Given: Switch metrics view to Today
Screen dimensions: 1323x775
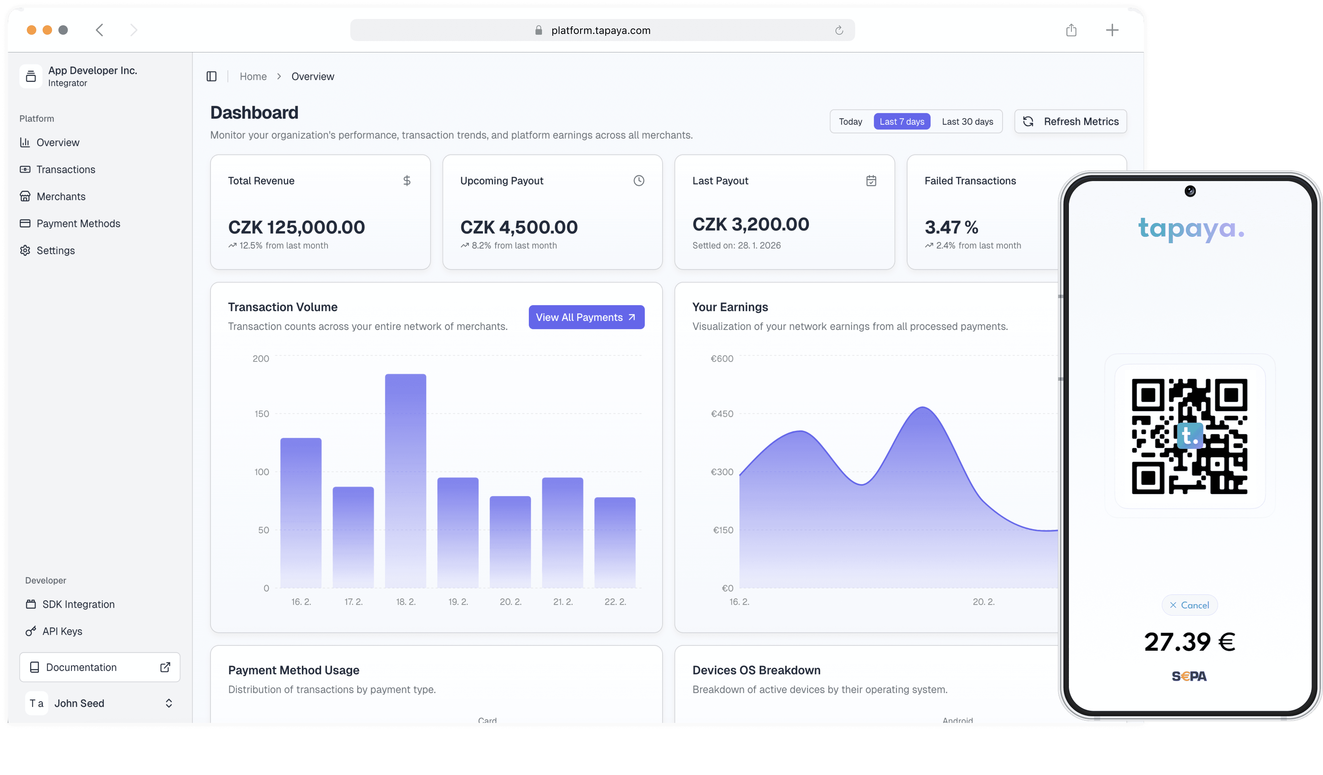Looking at the screenshot, I should tap(850, 121).
